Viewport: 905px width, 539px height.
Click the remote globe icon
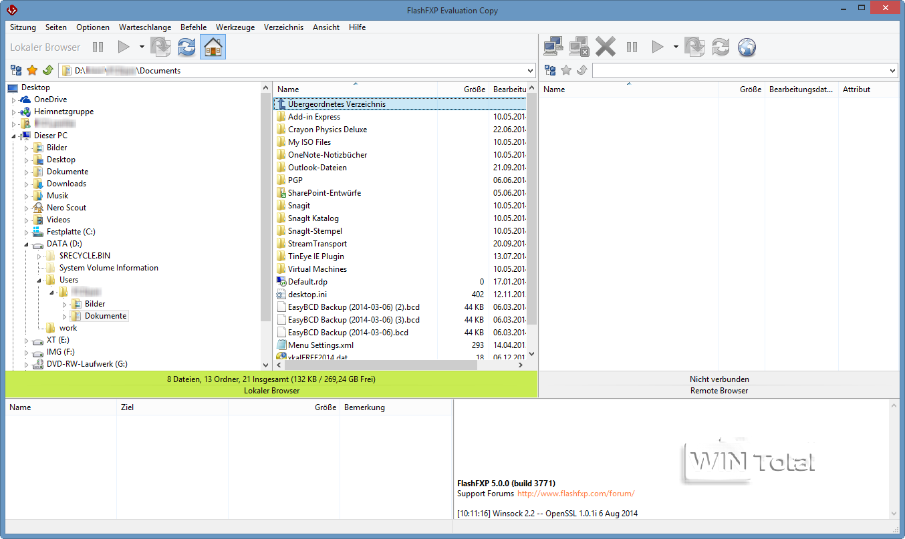point(747,47)
